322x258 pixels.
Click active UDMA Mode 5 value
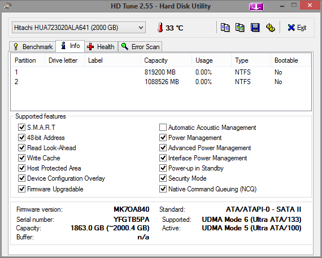[x=251, y=228]
